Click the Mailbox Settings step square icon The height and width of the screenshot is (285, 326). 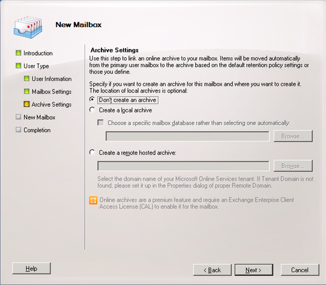(27, 91)
